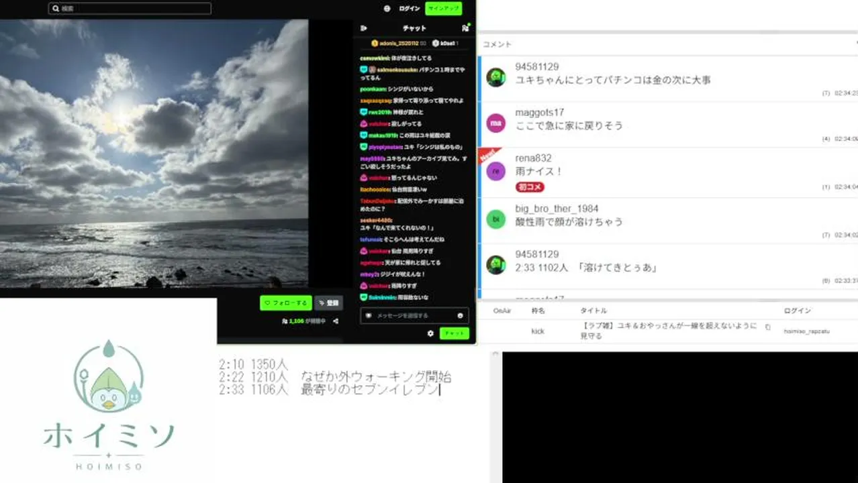Open chat settings gear icon

(430, 333)
